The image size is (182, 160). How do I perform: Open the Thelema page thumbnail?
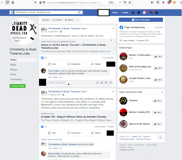123,101
